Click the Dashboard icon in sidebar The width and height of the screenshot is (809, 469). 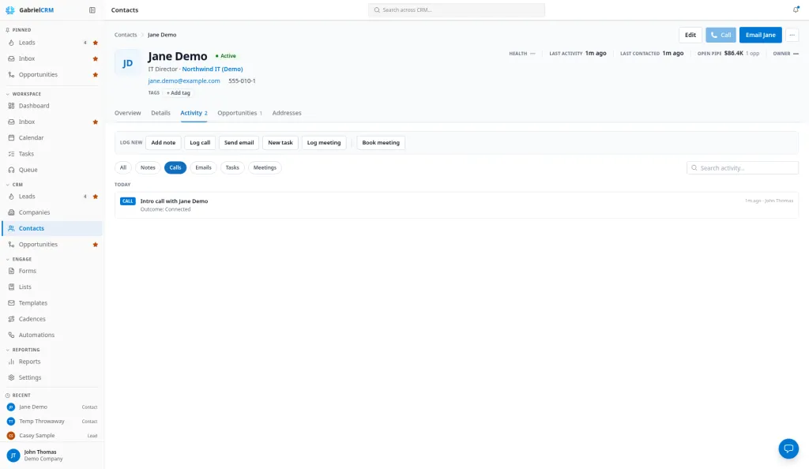[11, 106]
